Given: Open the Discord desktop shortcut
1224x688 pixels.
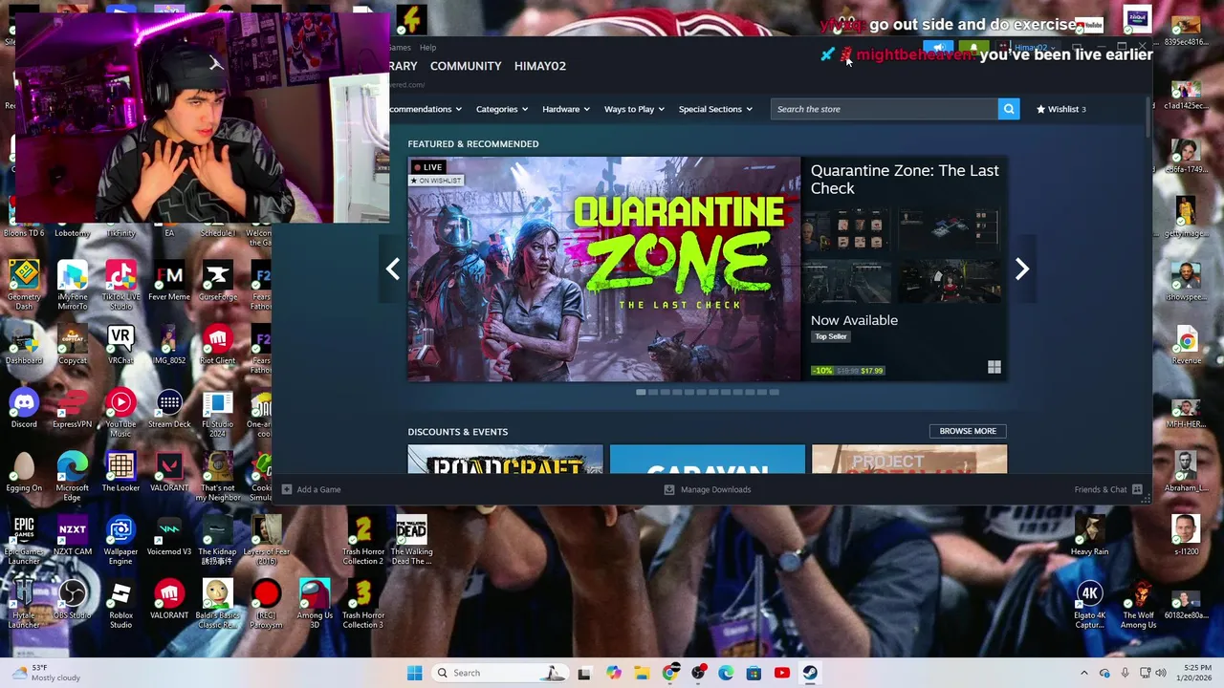Looking at the screenshot, I should coord(24,409).
